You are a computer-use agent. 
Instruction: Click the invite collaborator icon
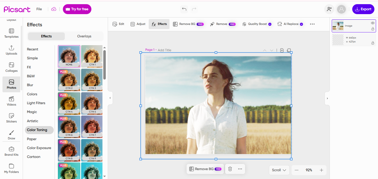(329, 9)
